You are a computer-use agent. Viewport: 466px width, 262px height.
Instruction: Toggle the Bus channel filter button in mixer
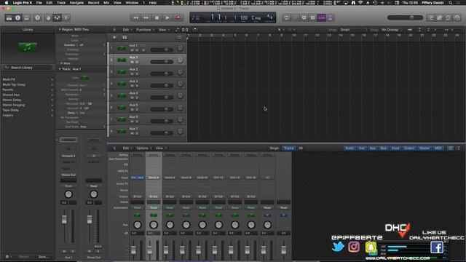click(384, 148)
